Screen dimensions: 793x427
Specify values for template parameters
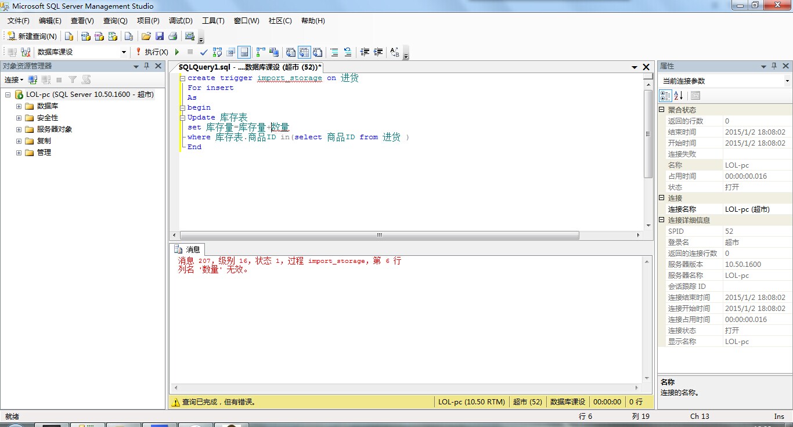395,52
